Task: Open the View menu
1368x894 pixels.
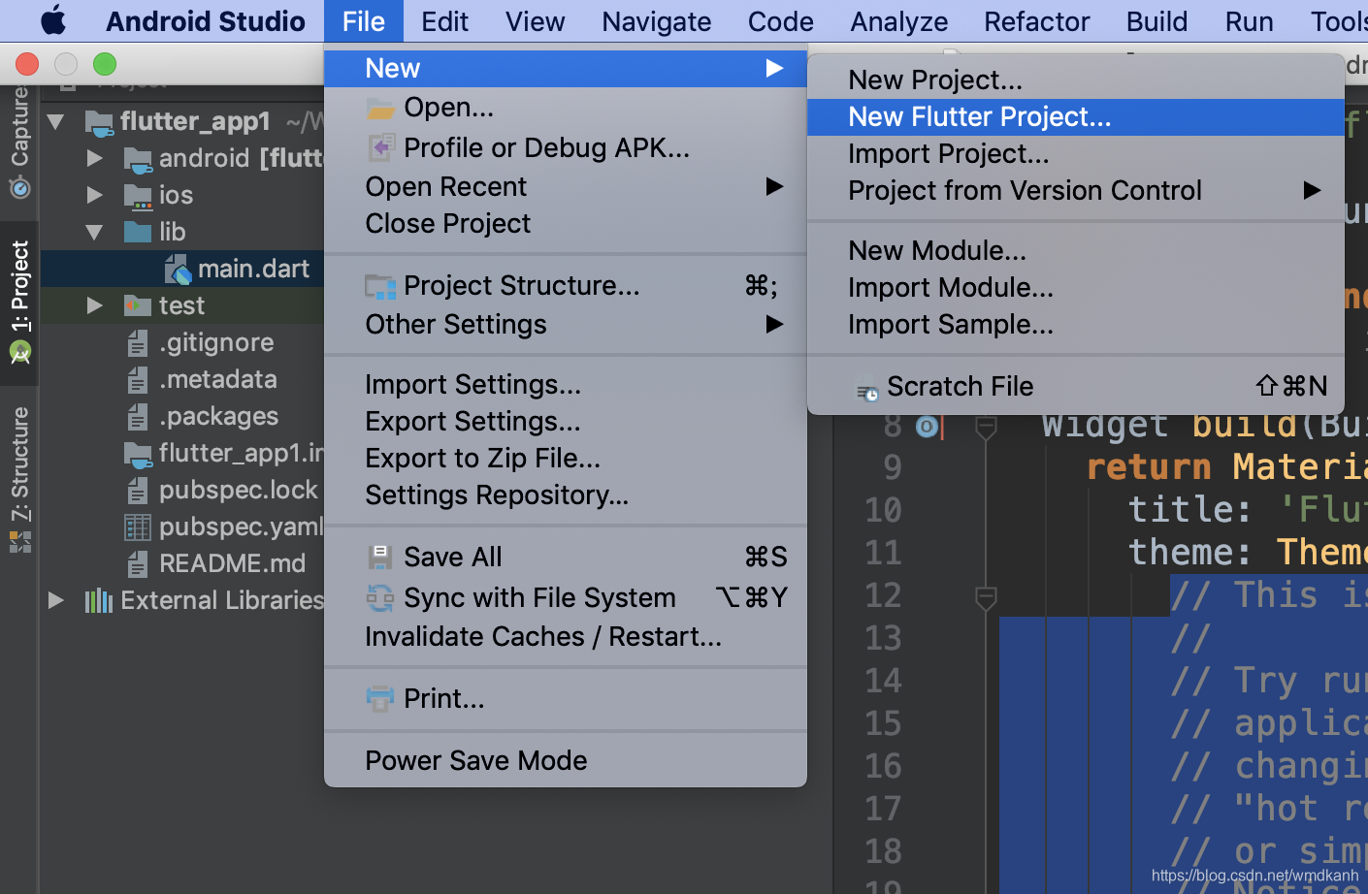Action: (x=535, y=21)
